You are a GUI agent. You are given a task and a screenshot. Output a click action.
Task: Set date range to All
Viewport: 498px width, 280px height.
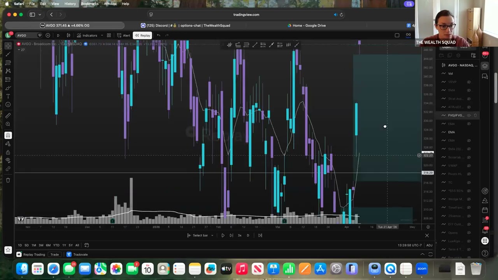pos(77,245)
